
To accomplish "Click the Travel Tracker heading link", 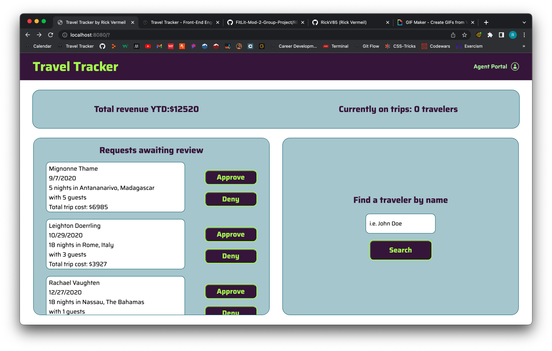I will [75, 67].
